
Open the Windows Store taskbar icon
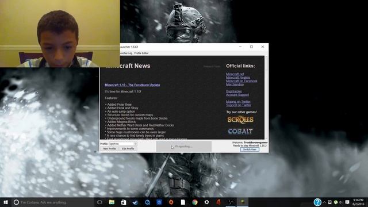[124, 202]
